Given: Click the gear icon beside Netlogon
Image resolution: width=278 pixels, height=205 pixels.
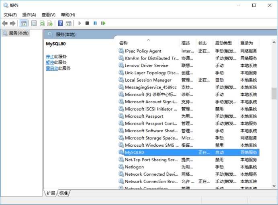Looking at the screenshot, I should pos(121,167).
